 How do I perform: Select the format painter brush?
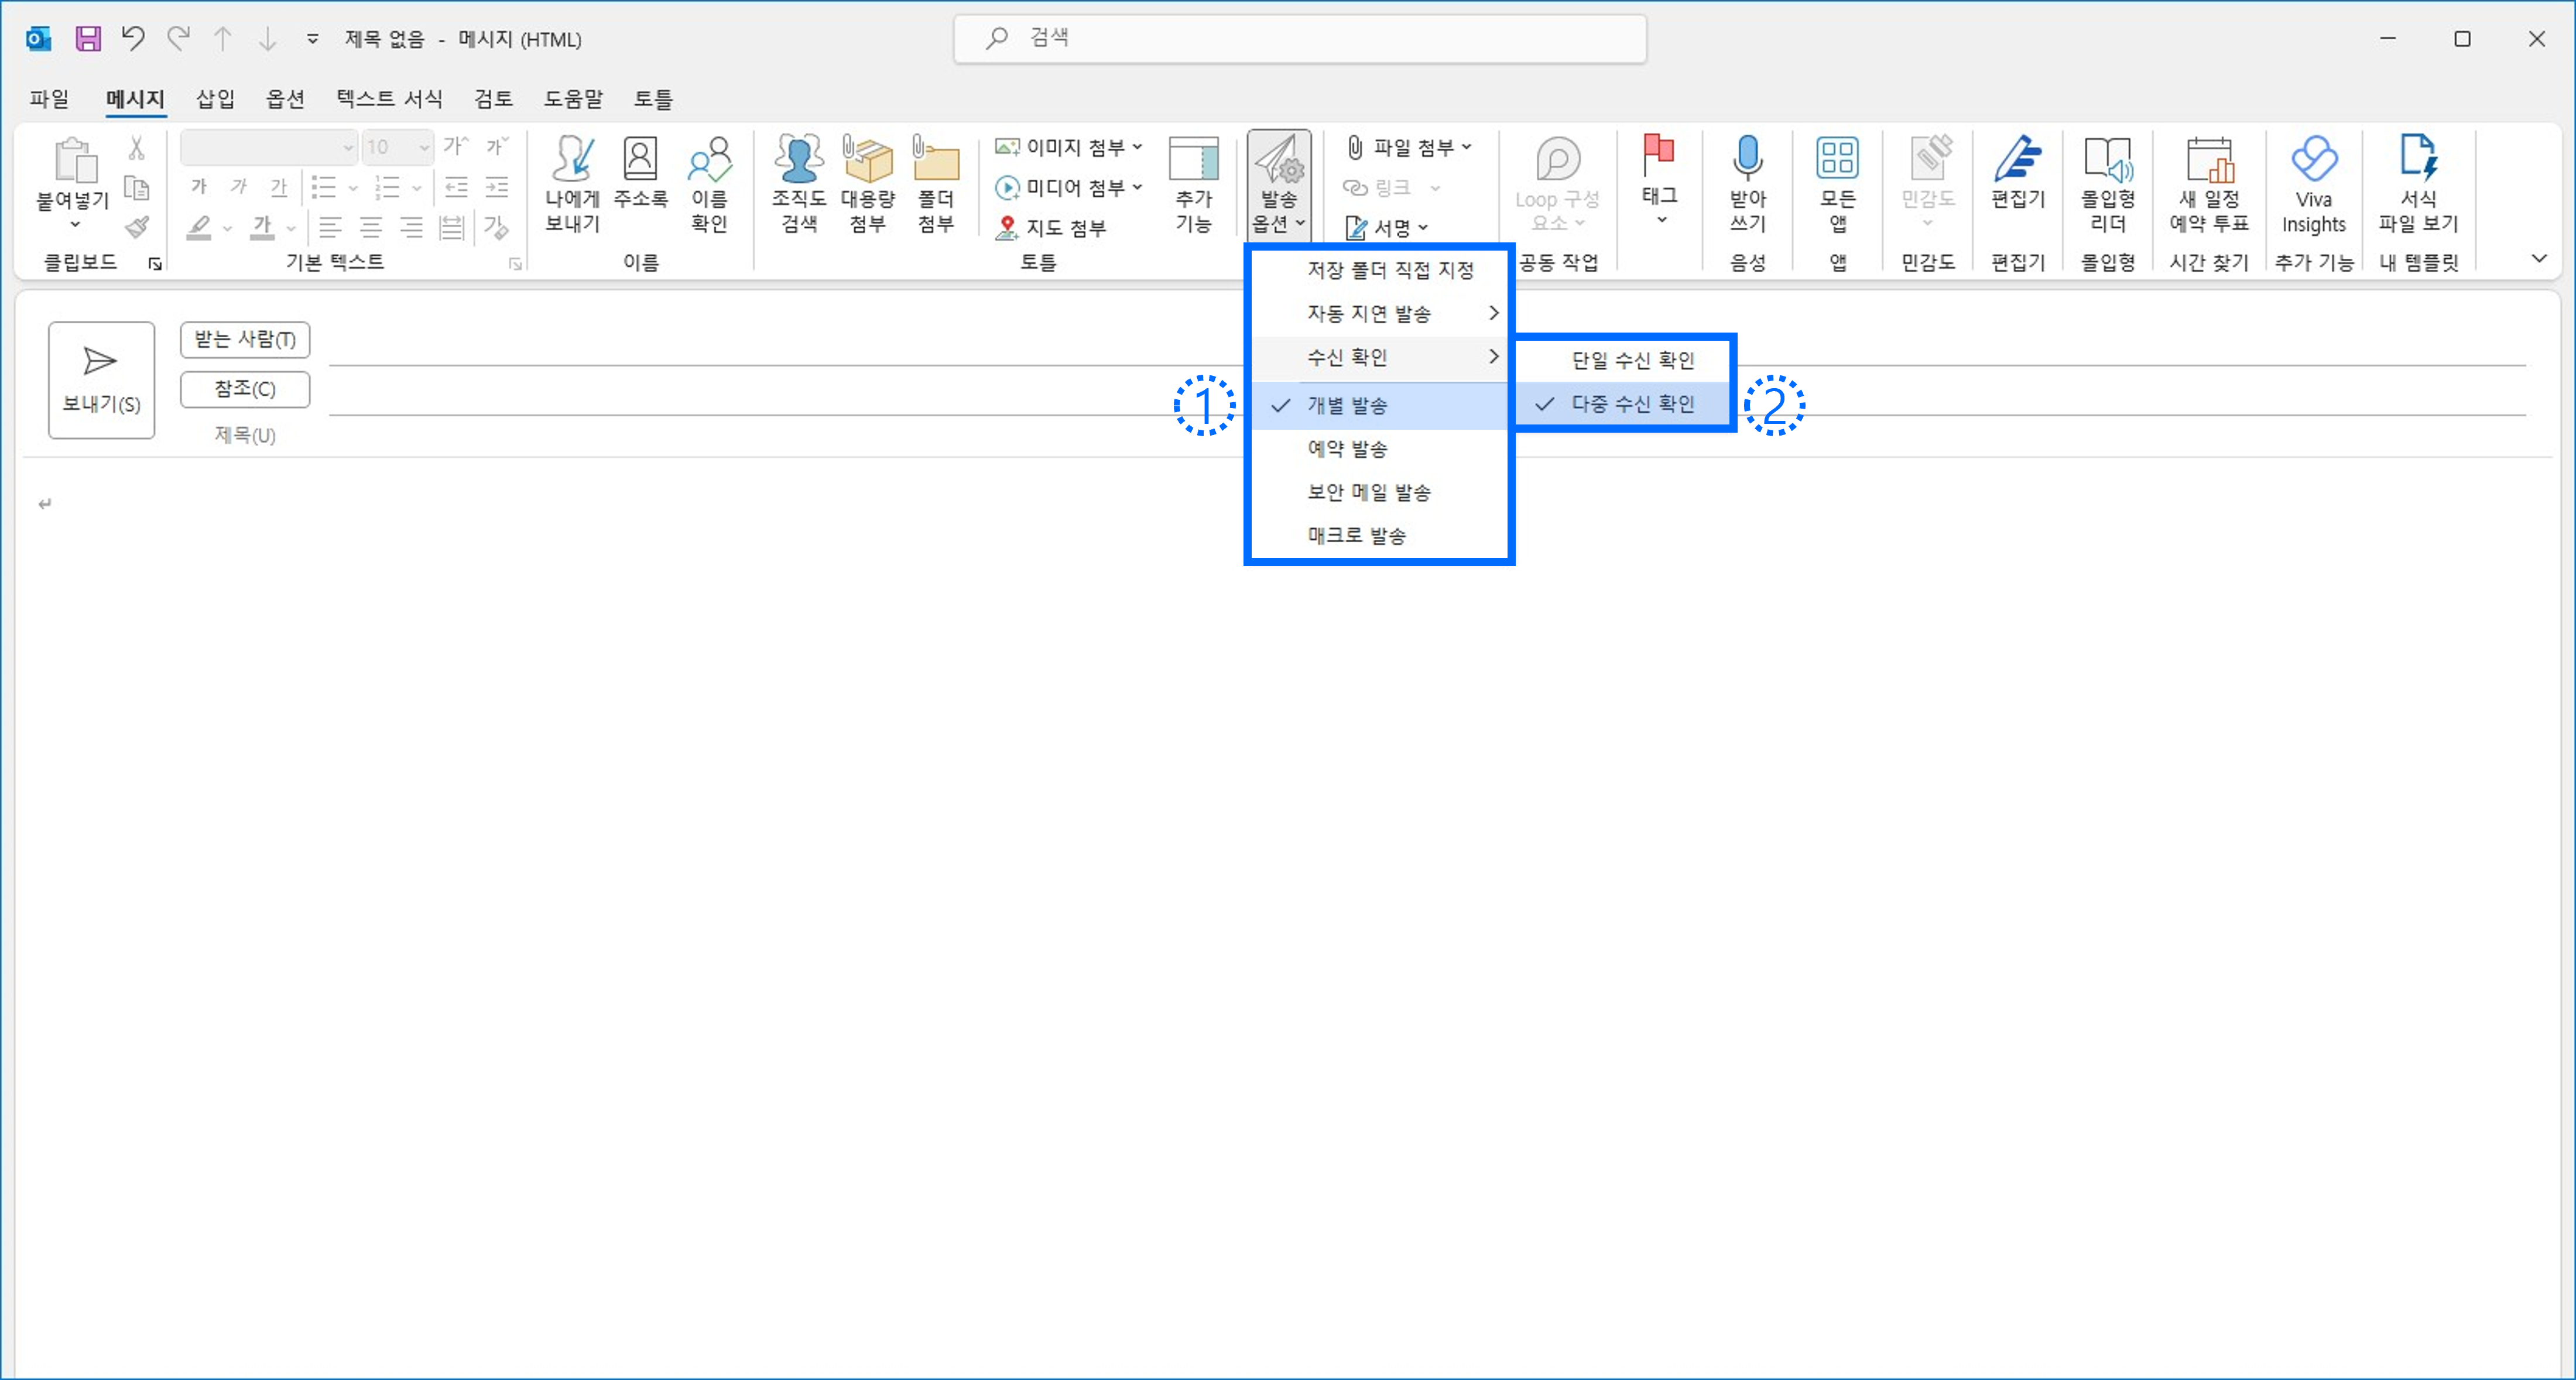tap(137, 227)
